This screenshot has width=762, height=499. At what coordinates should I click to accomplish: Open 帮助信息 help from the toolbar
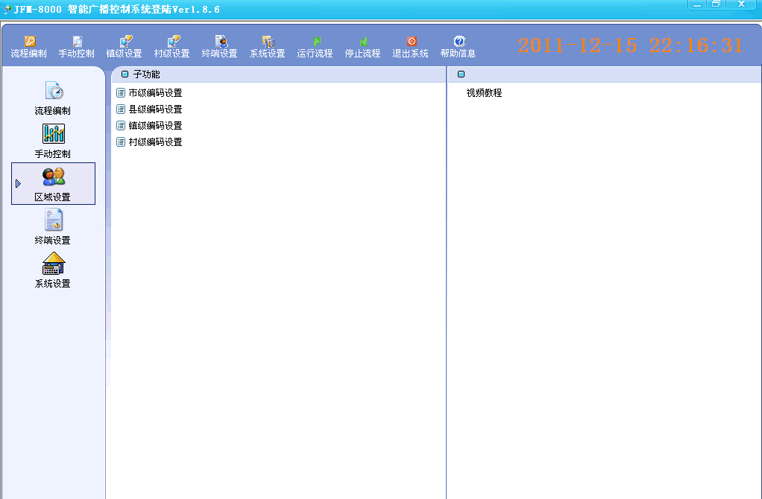pyautogui.click(x=458, y=47)
